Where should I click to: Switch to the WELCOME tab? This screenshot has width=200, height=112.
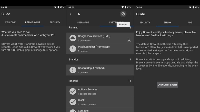10,23
